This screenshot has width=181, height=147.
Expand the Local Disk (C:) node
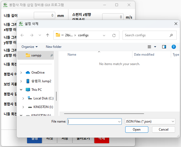(23, 98)
